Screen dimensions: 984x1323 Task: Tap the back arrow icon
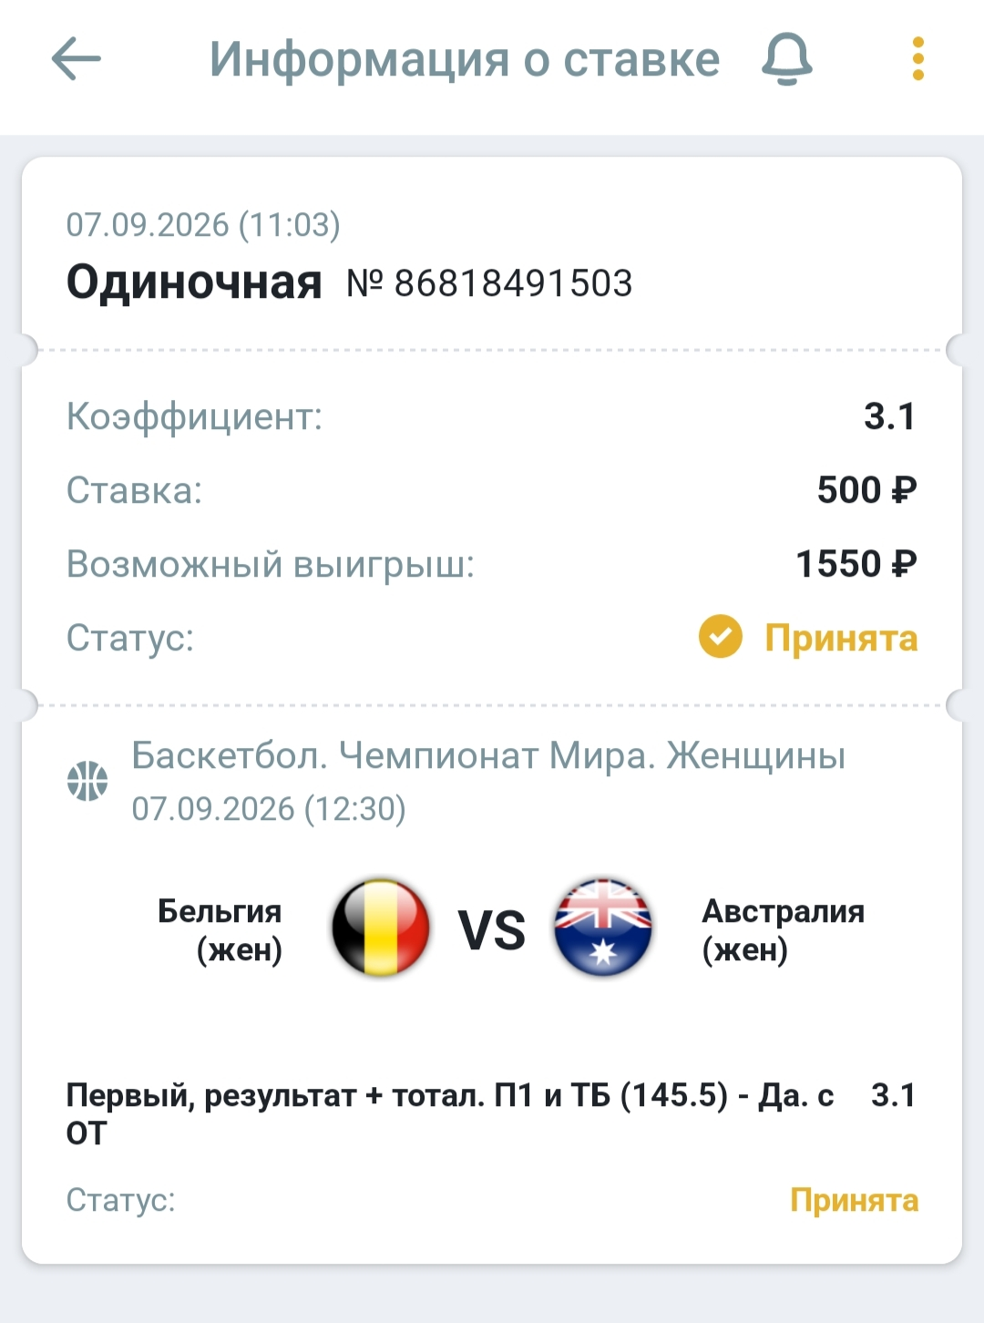tap(77, 59)
